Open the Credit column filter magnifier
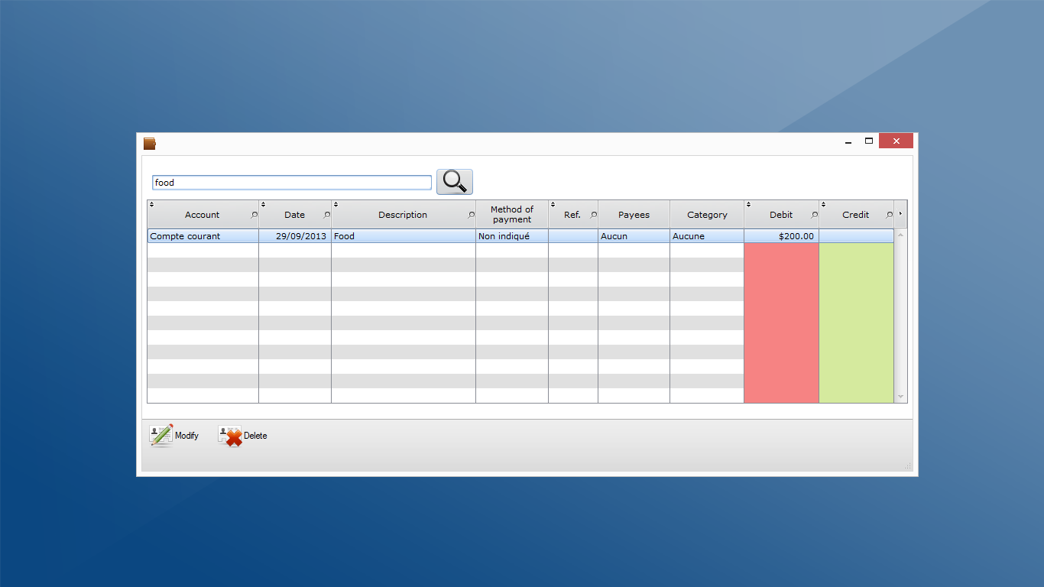Viewport: 1044px width, 587px height. pyautogui.click(x=889, y=215)
